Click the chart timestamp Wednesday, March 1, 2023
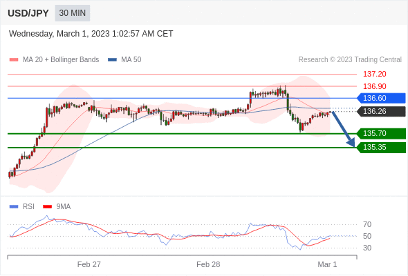Image resolution: width=408 pixels, height=276 pixels. 91,34
